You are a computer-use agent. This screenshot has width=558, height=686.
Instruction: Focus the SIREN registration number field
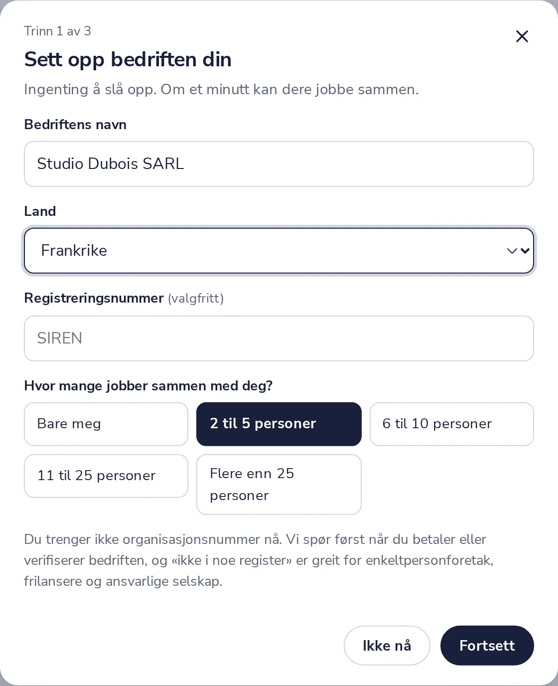pyautogui.click(x=279, y=339)
